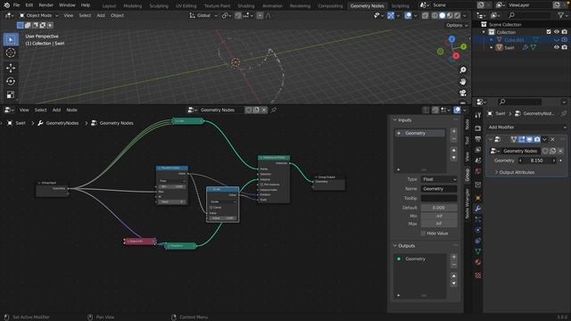Image resolution: width=571 pixels, height=321 pixels.
Task: Toggle Collection exclude checkbox in outliner
Action: [x=549, y=32]
